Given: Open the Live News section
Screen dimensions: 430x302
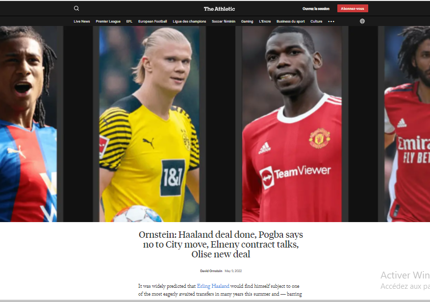Looking at the screenshot, I should pyautogui.click(x=82, y=22).
